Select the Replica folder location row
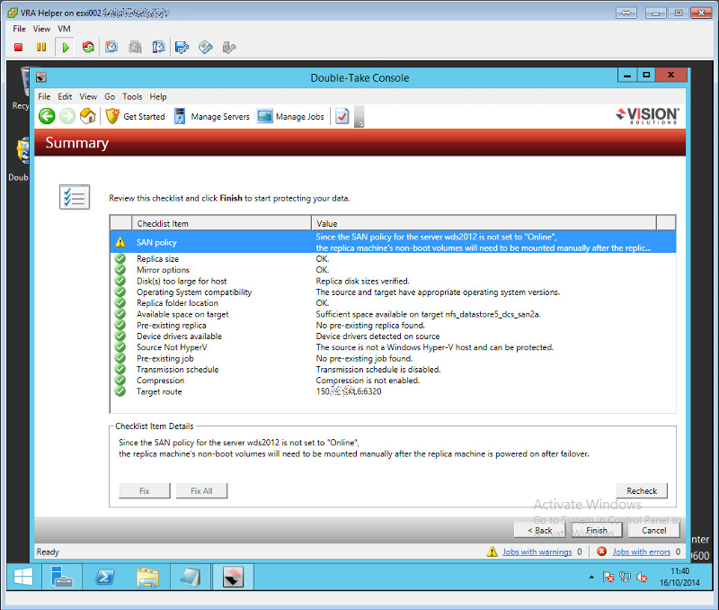 pyautogui.click(x=393, y=303)
